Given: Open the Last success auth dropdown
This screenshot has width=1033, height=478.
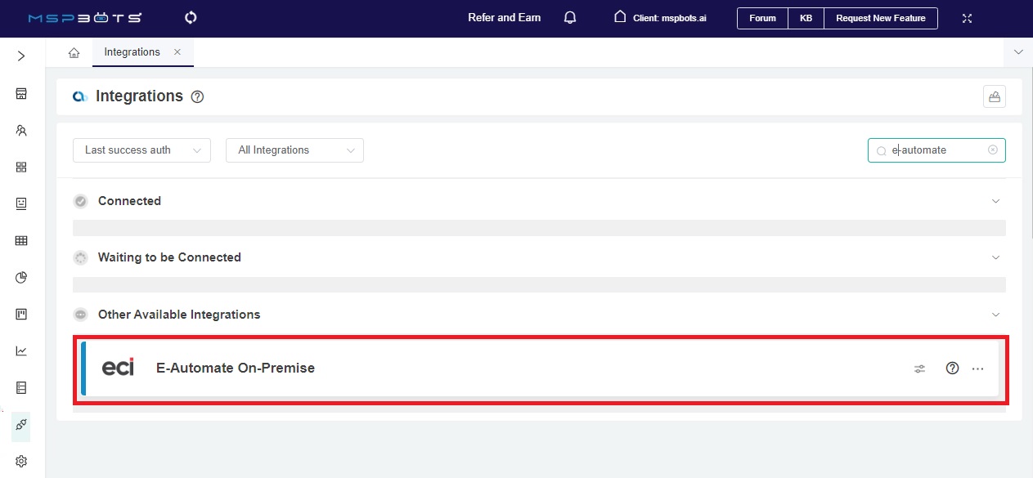Looking at the screenshot, I should [x=141, y=150].
